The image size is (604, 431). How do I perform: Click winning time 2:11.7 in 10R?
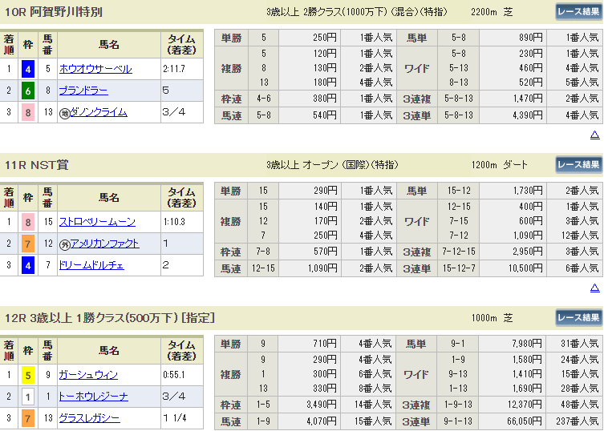point(174,69)
